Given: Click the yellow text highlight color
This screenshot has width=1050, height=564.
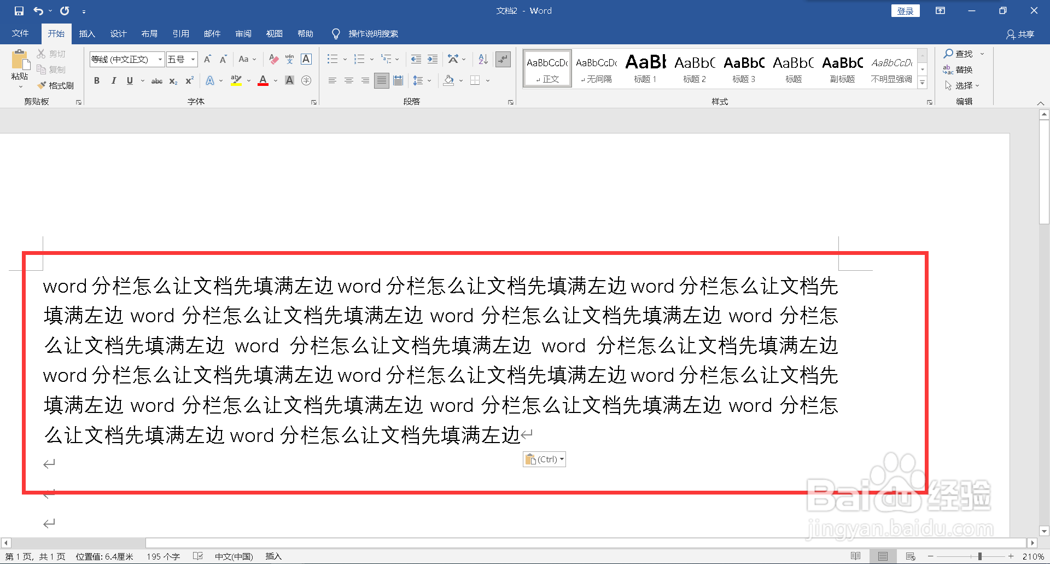Looking at the screenshot, I should tap(236, 81).
